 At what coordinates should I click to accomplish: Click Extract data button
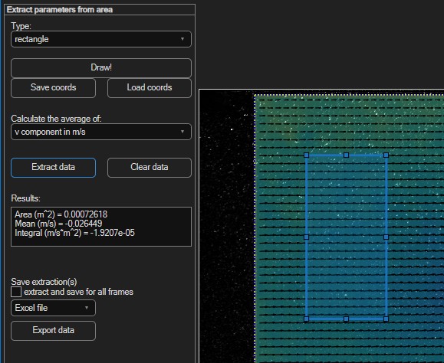[x=53, y=168]
